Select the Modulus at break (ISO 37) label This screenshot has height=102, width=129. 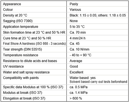coord(23,93)
